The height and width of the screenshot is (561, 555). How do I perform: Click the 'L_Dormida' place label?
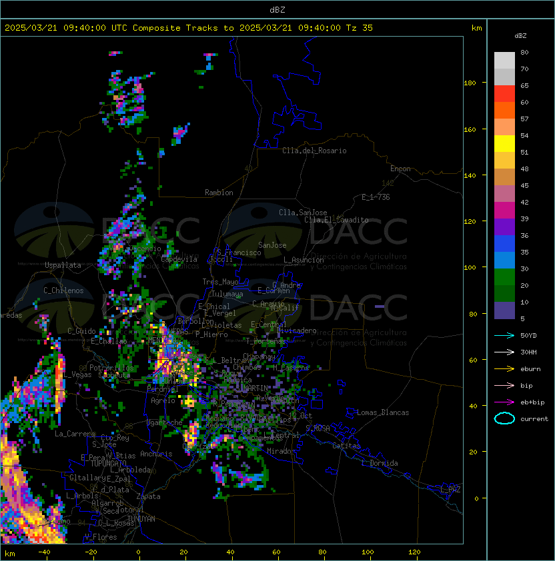[380, 463]
